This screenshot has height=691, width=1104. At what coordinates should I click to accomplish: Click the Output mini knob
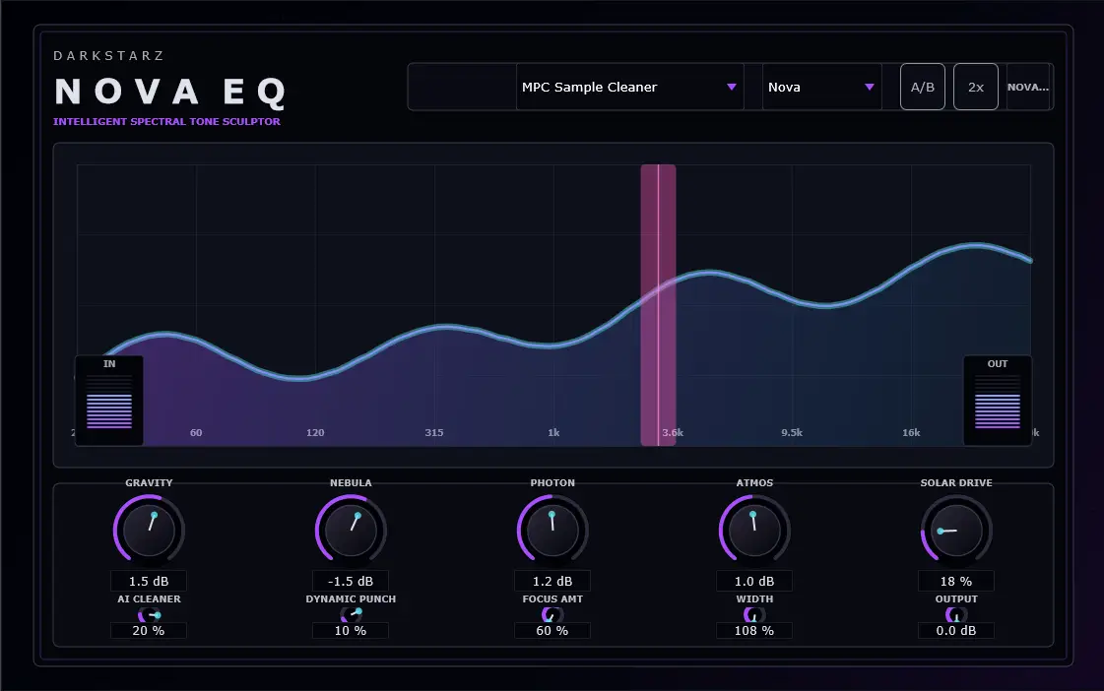click(956, 615)
